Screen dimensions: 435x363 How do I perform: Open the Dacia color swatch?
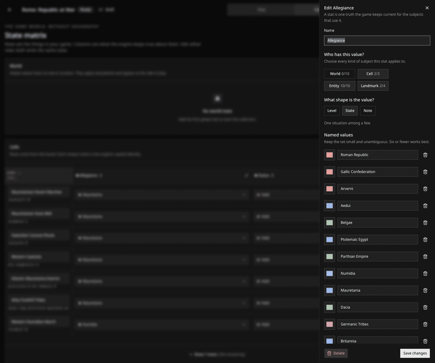click(x=330, y=307)
